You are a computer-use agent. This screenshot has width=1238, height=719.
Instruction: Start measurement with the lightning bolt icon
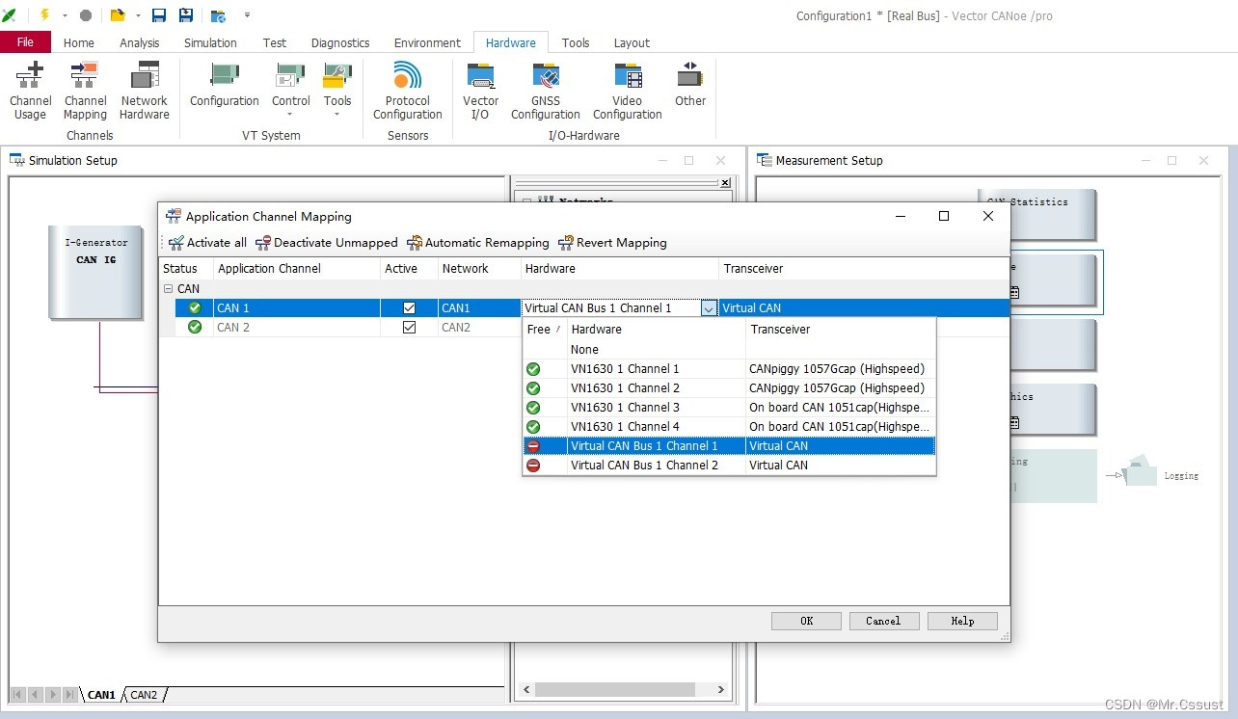point(44,14)
